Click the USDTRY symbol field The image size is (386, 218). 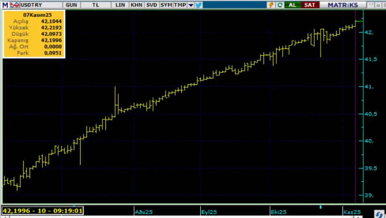tap(40, 5)
